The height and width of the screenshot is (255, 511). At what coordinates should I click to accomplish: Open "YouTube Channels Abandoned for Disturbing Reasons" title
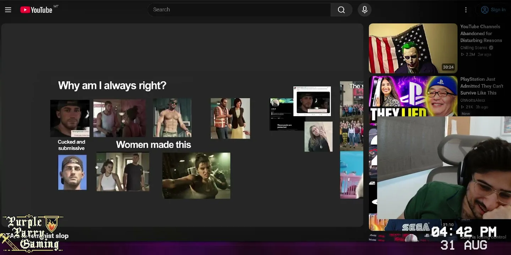(x=481, y=33)
